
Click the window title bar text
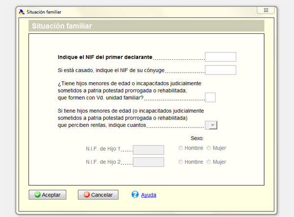(45, 11)
